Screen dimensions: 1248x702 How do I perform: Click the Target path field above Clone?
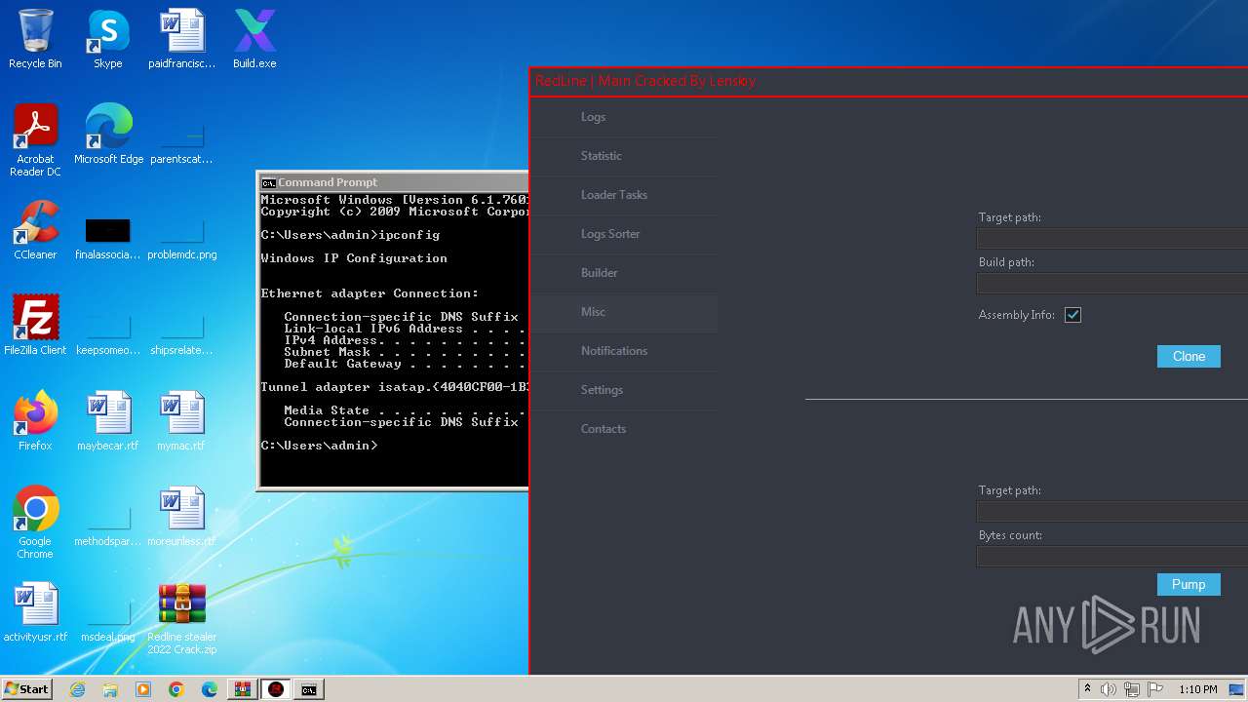(x=1112, y=239)
